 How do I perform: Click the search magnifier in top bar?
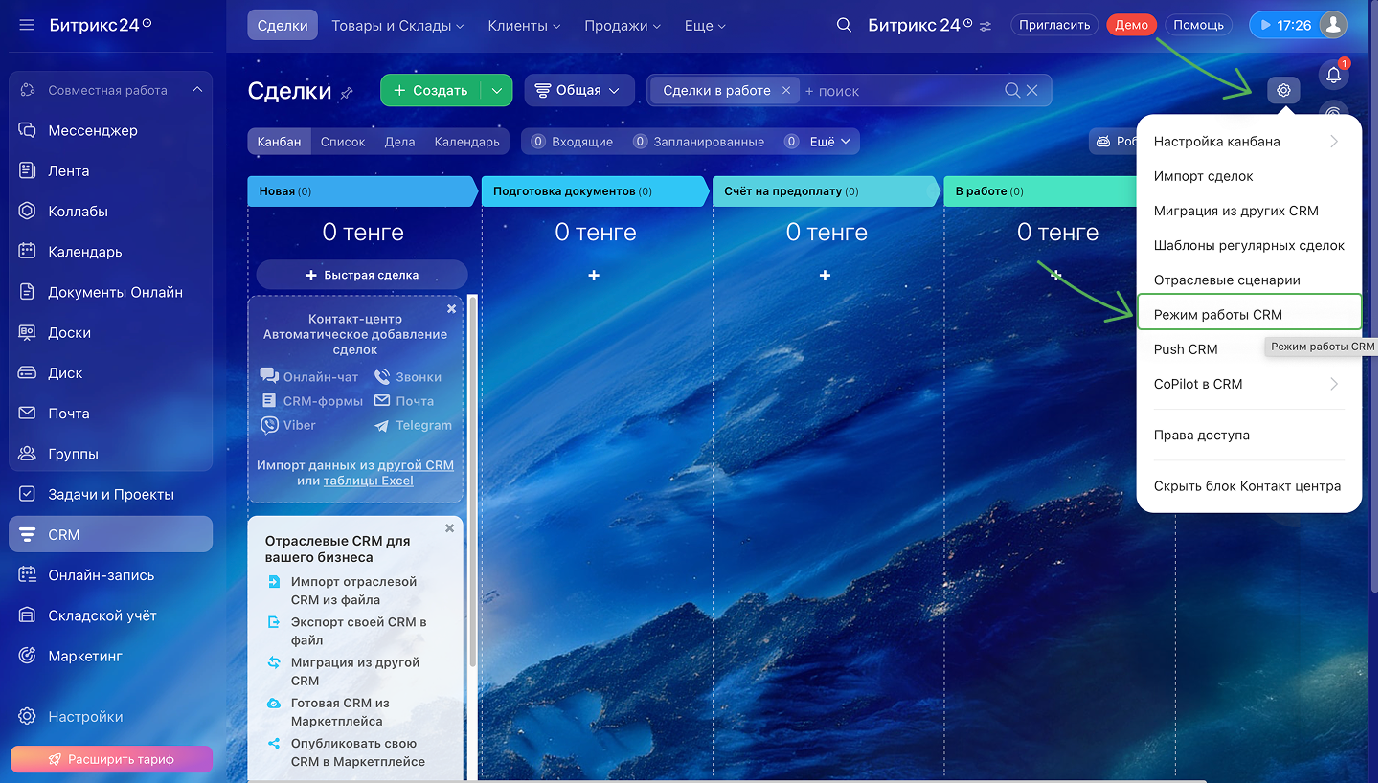tap(844, 25)
